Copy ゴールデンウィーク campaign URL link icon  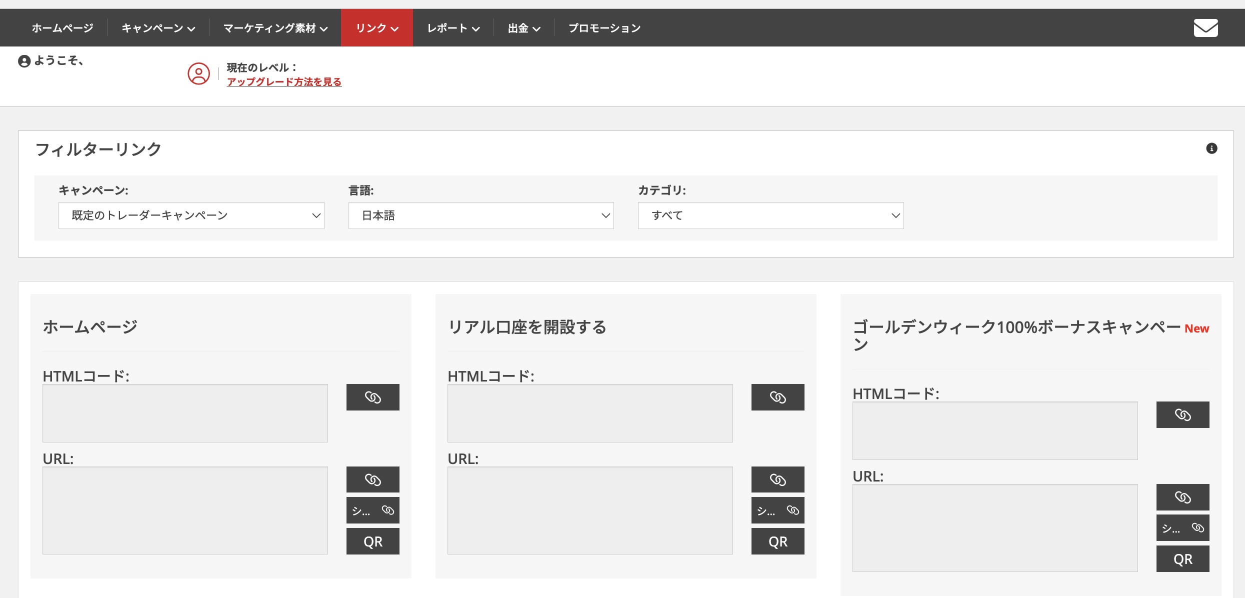click(x=1182, y=497)
